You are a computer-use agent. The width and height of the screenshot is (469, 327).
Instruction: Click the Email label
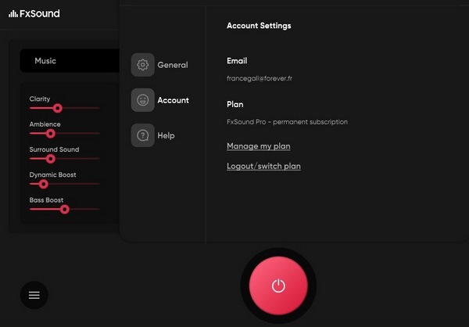pyautogui.click(x=237, y=61)
